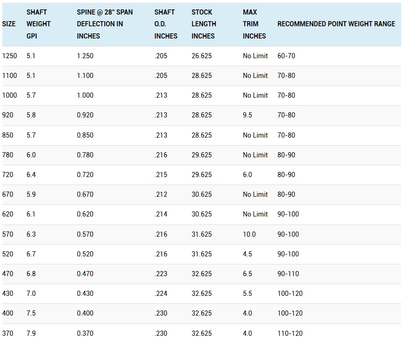Image resolution: width=404 pixels, height=348 pixels.
Task: Select the 10.0 max trim cell
Action: pos(249,234)
